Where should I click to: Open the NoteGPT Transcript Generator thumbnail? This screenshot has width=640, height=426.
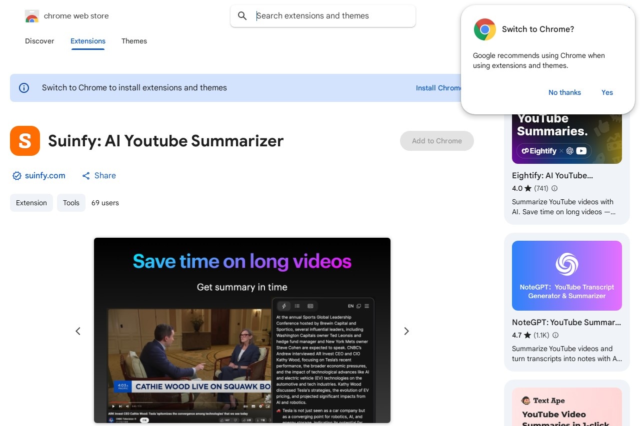567,276
